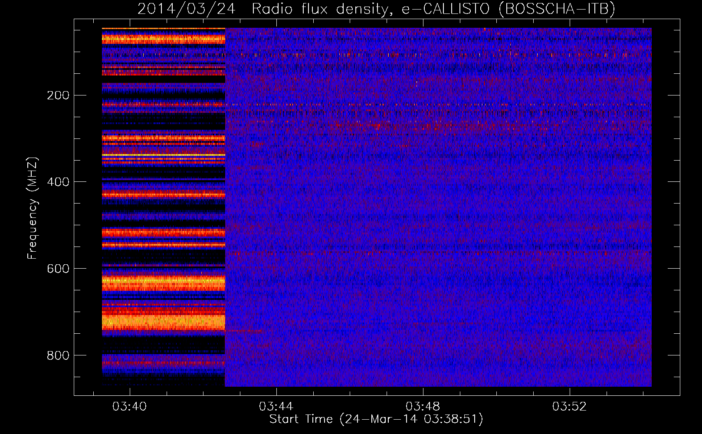Screen dimensions: 702x434
Task: Click the 200 frequency tick label
Action: coord(58,95)
